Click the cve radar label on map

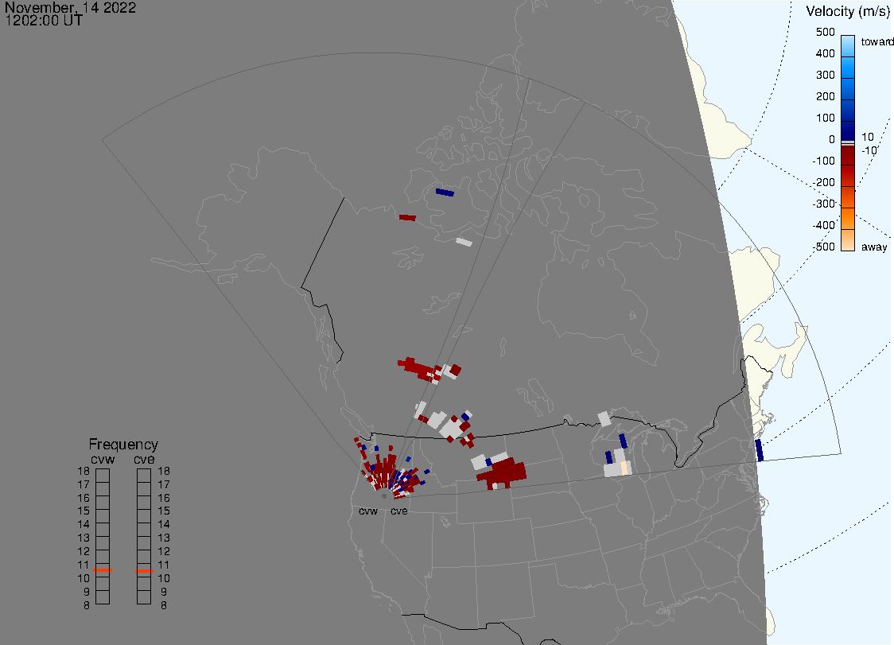398,511
